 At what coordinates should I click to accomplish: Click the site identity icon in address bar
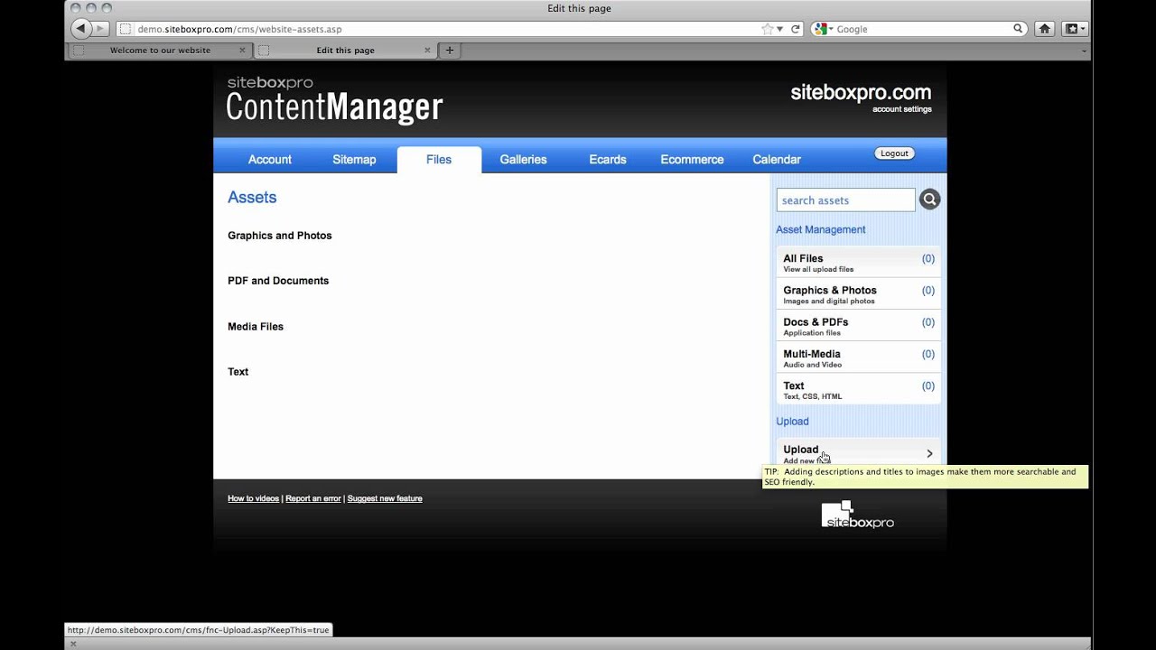pos(126,29)
